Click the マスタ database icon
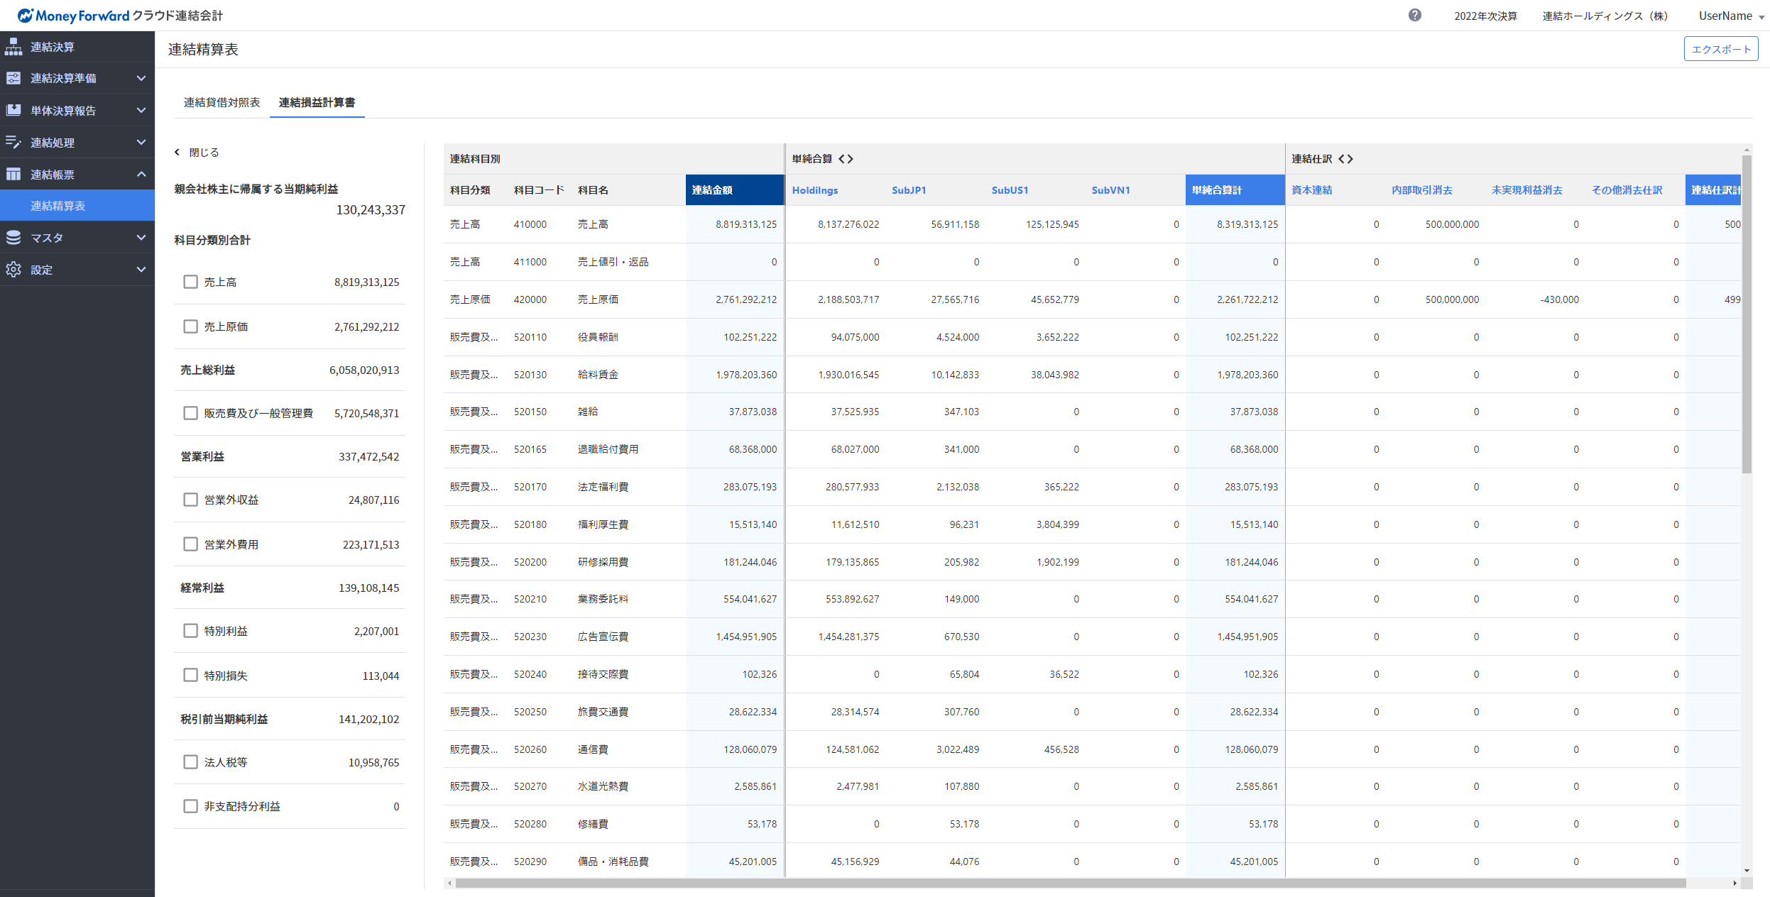 (13, 238)
